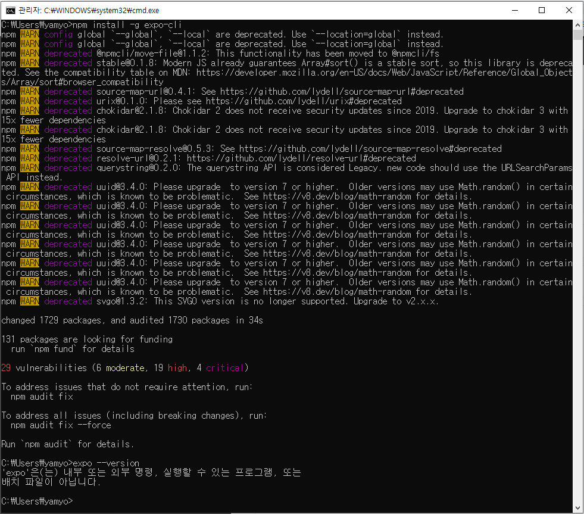Click the 'npm install -g expo-cli' command text
Screen dimensions: 584x514
[127, 25]
